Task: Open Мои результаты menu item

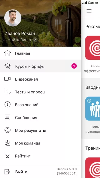Action: 40,130
